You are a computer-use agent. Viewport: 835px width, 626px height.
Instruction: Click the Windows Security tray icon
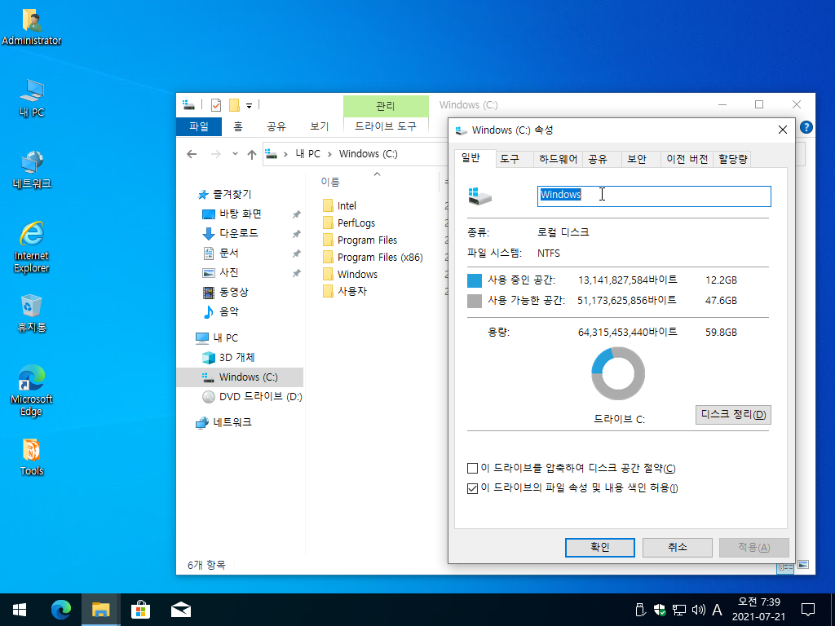click(660, 610)
